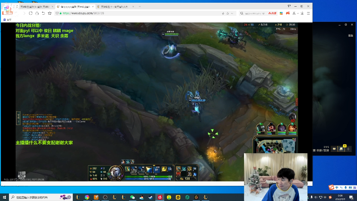
Task: Expand the game chat panel side tab
Action: point(18,118)
